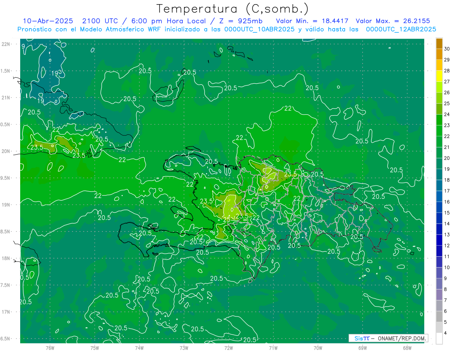Click the '25' contour label over Haiti
Screen dimensions: 457x353
click(226, 219)
